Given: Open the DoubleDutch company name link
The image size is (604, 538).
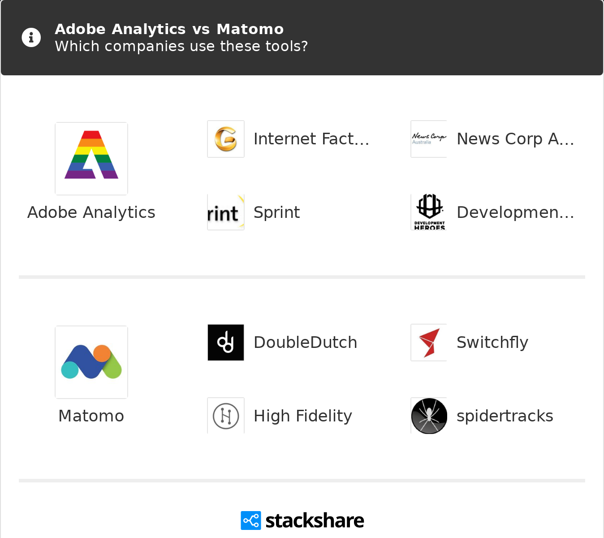Looking at the screenshot, I should [306, 343].
